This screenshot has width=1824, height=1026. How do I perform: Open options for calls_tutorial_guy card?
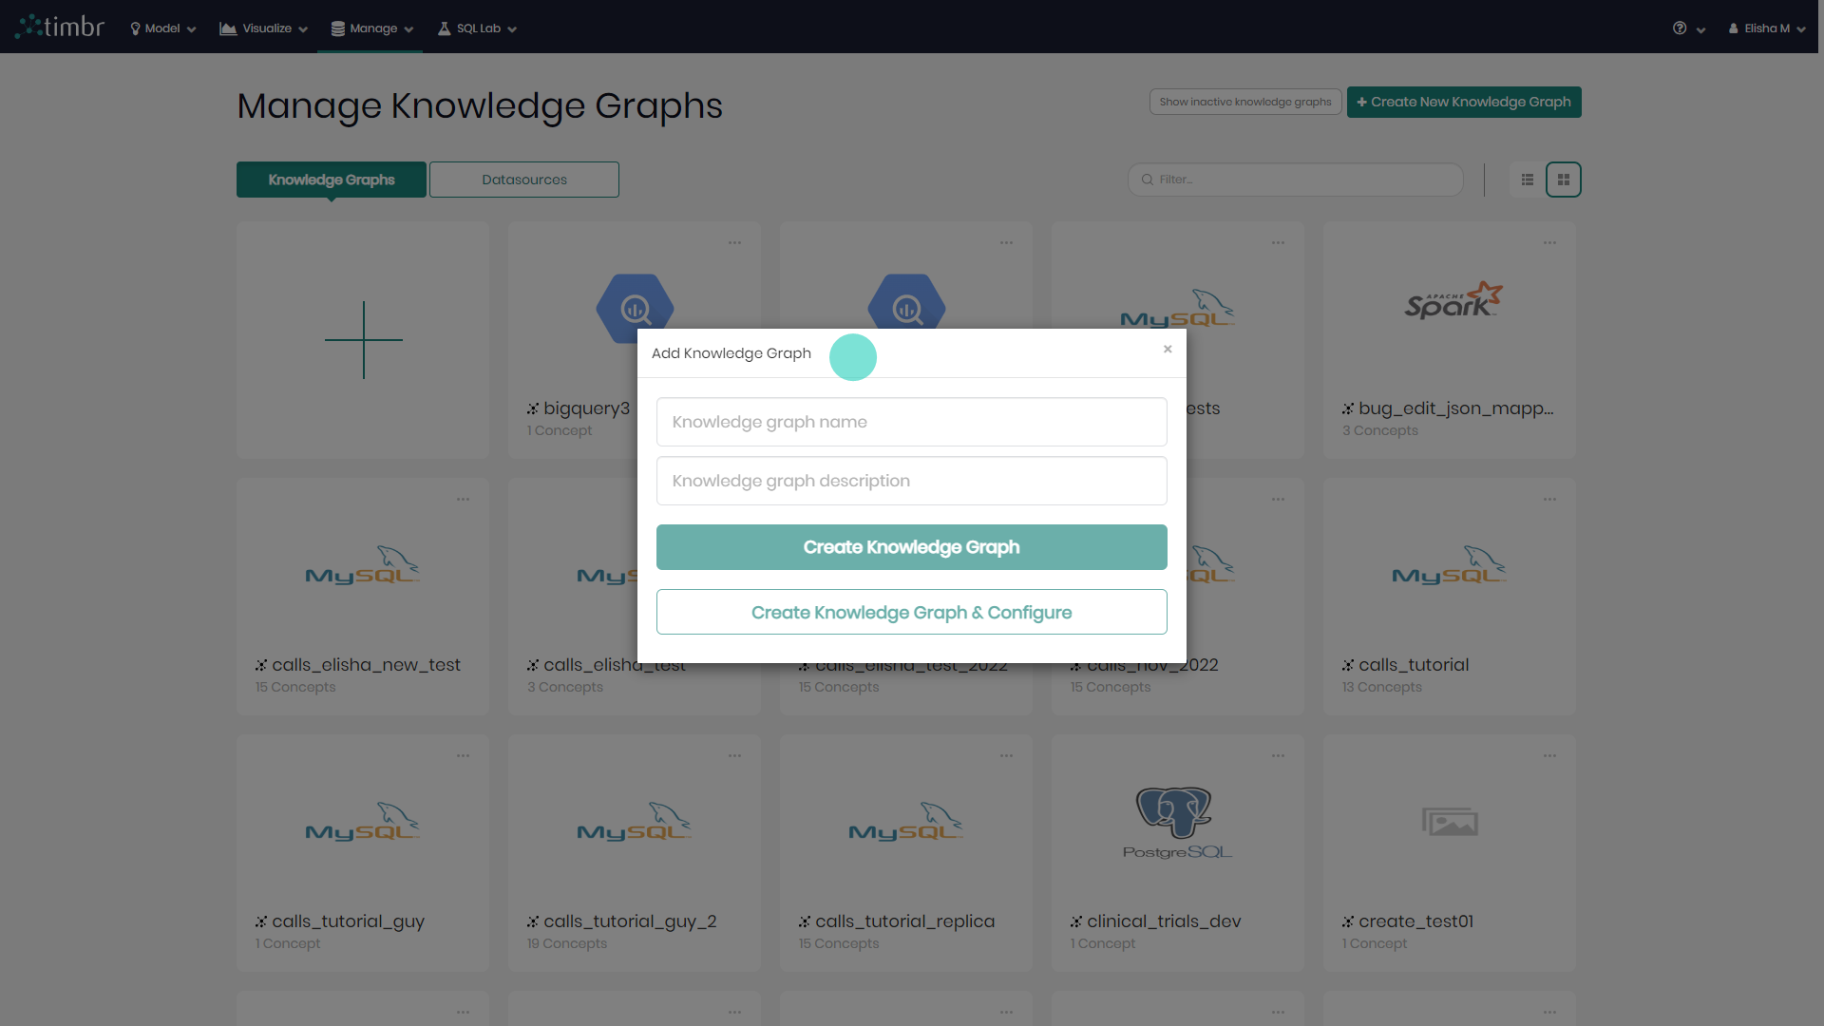pos(463,756)
